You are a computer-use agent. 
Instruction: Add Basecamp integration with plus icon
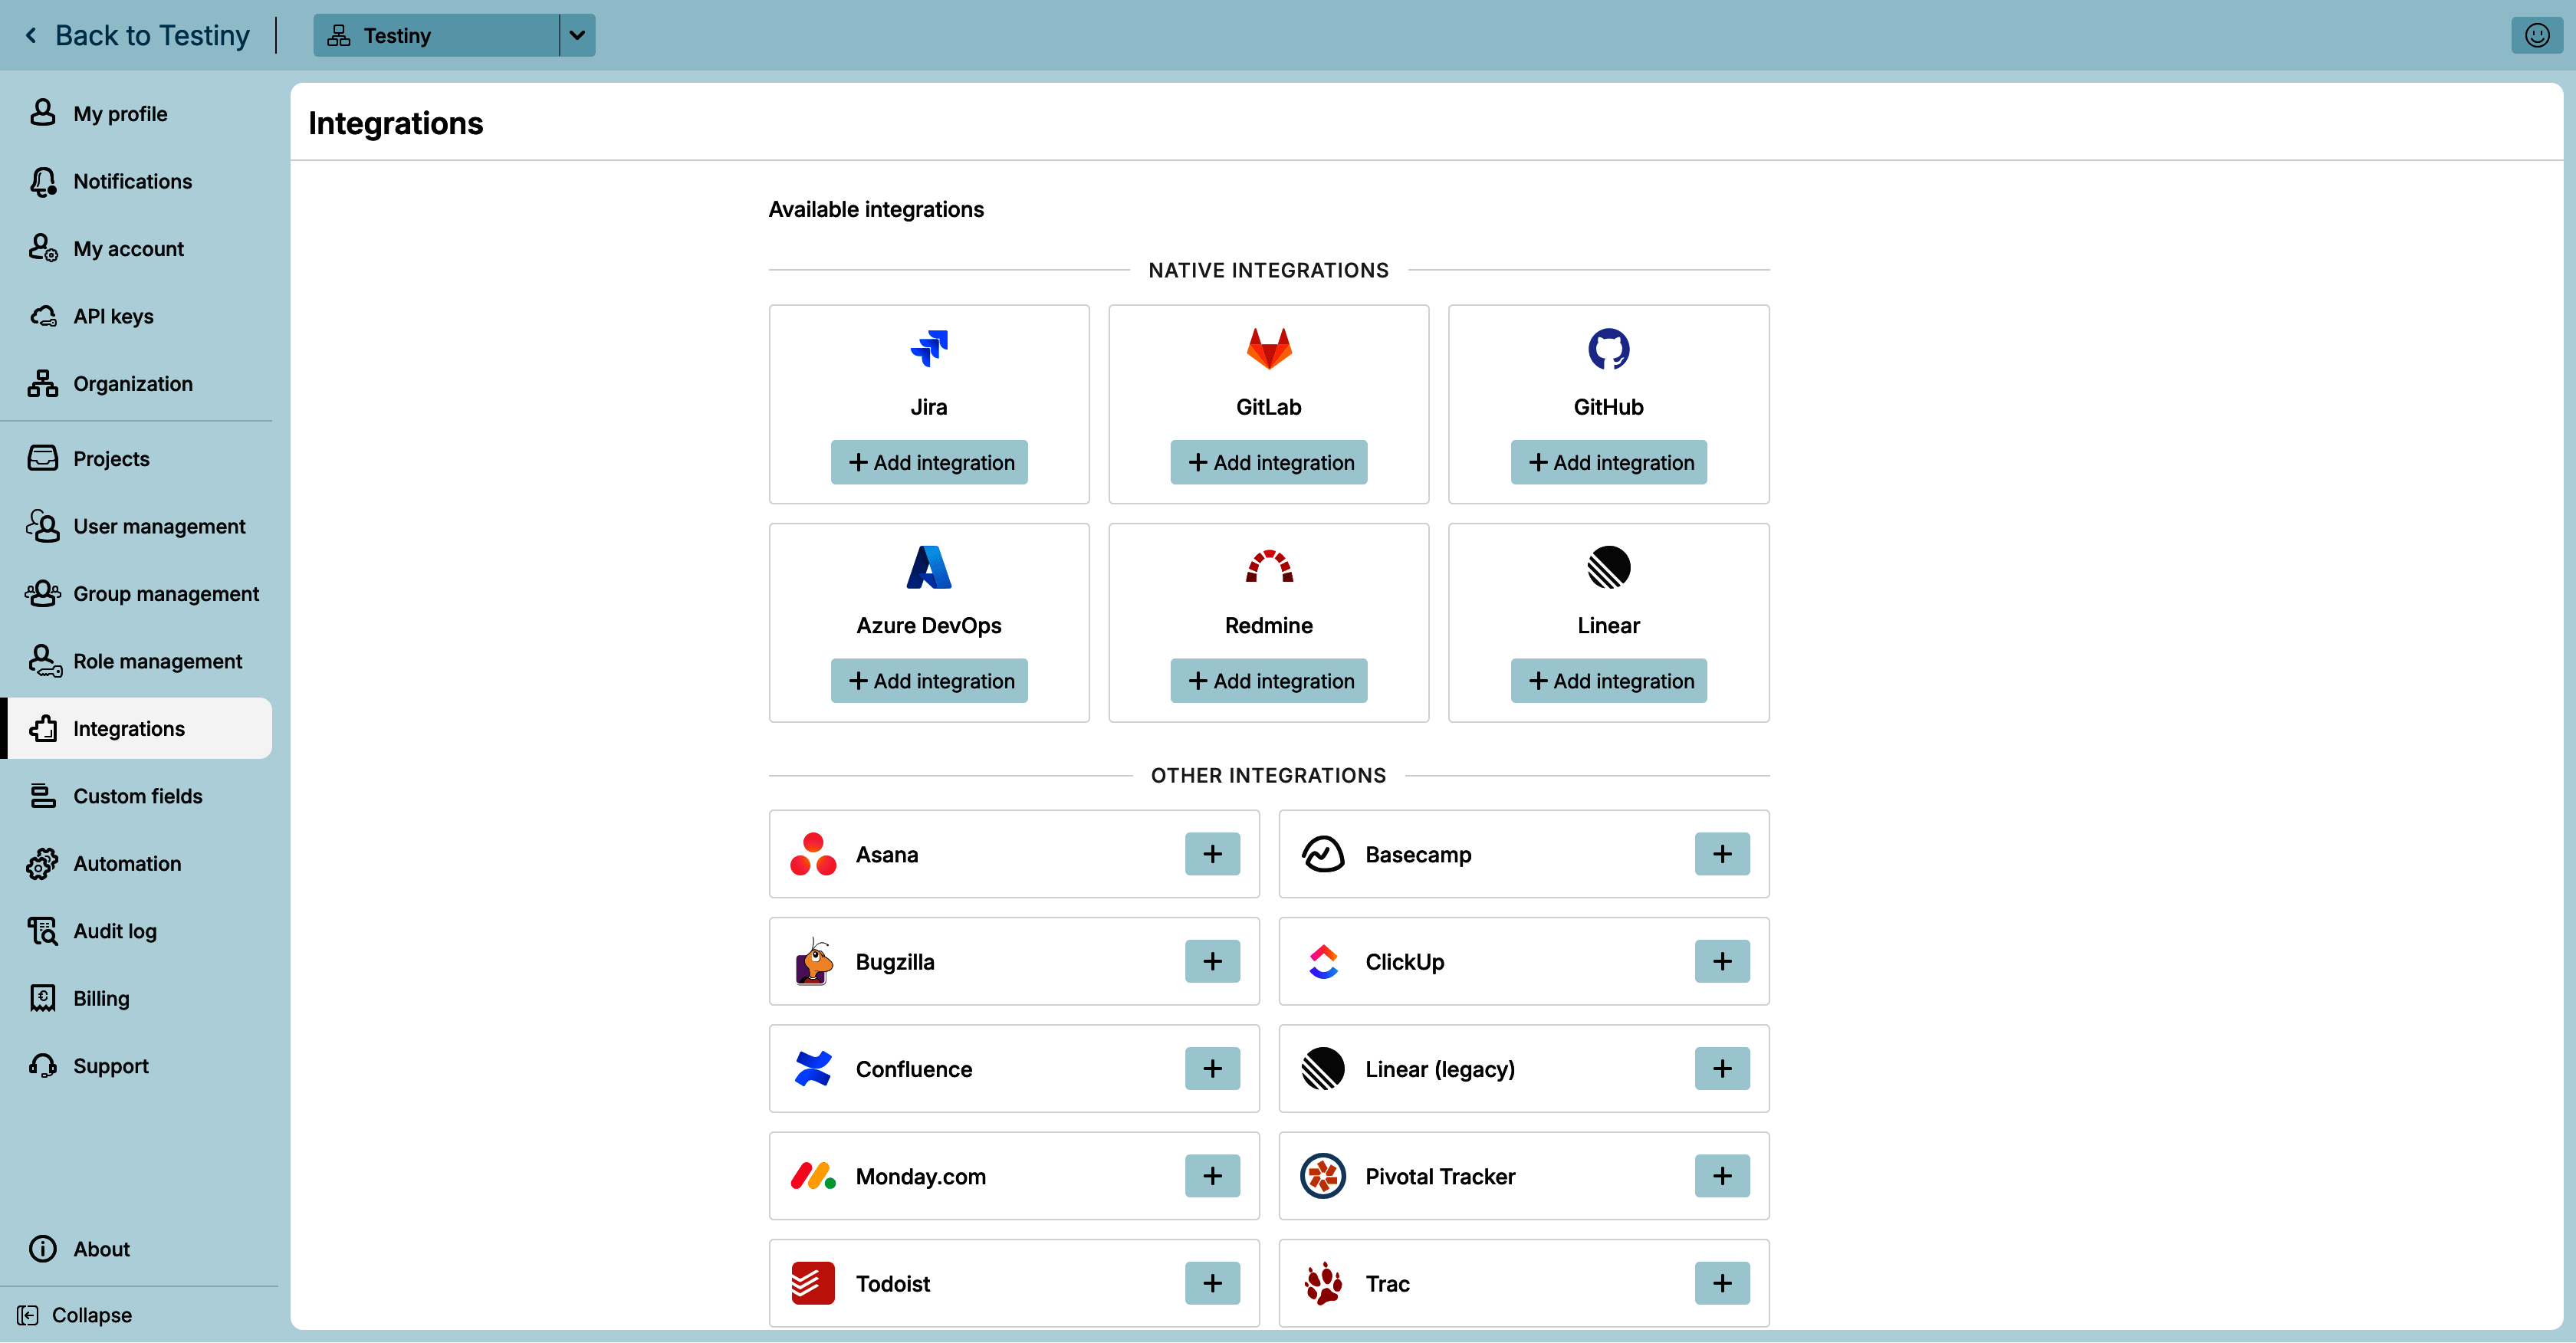pos(1722,854)
